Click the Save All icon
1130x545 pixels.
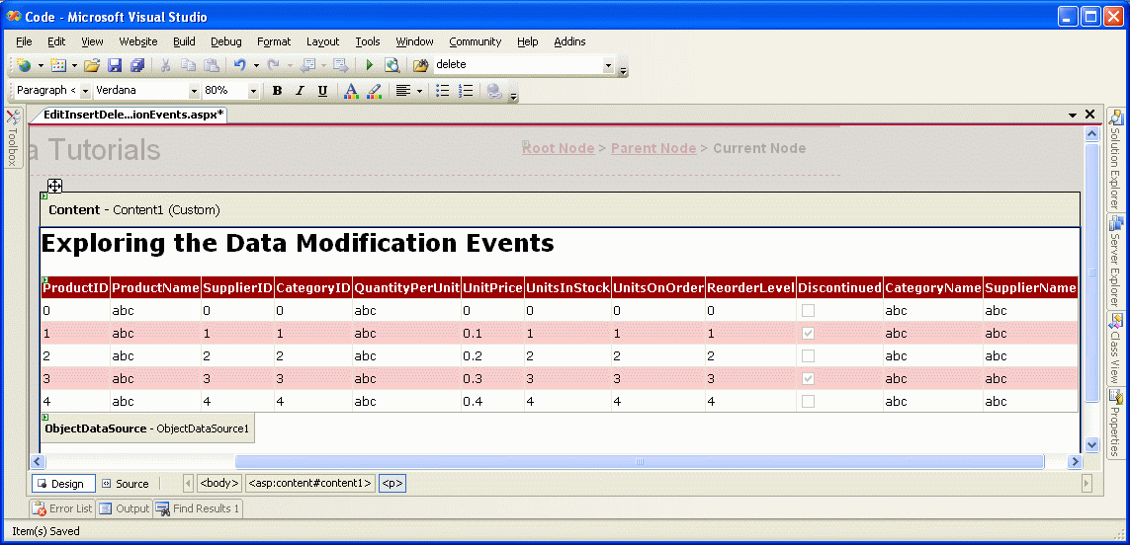coord(137,65)
